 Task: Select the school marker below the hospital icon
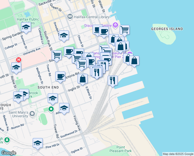pos(16,68)
